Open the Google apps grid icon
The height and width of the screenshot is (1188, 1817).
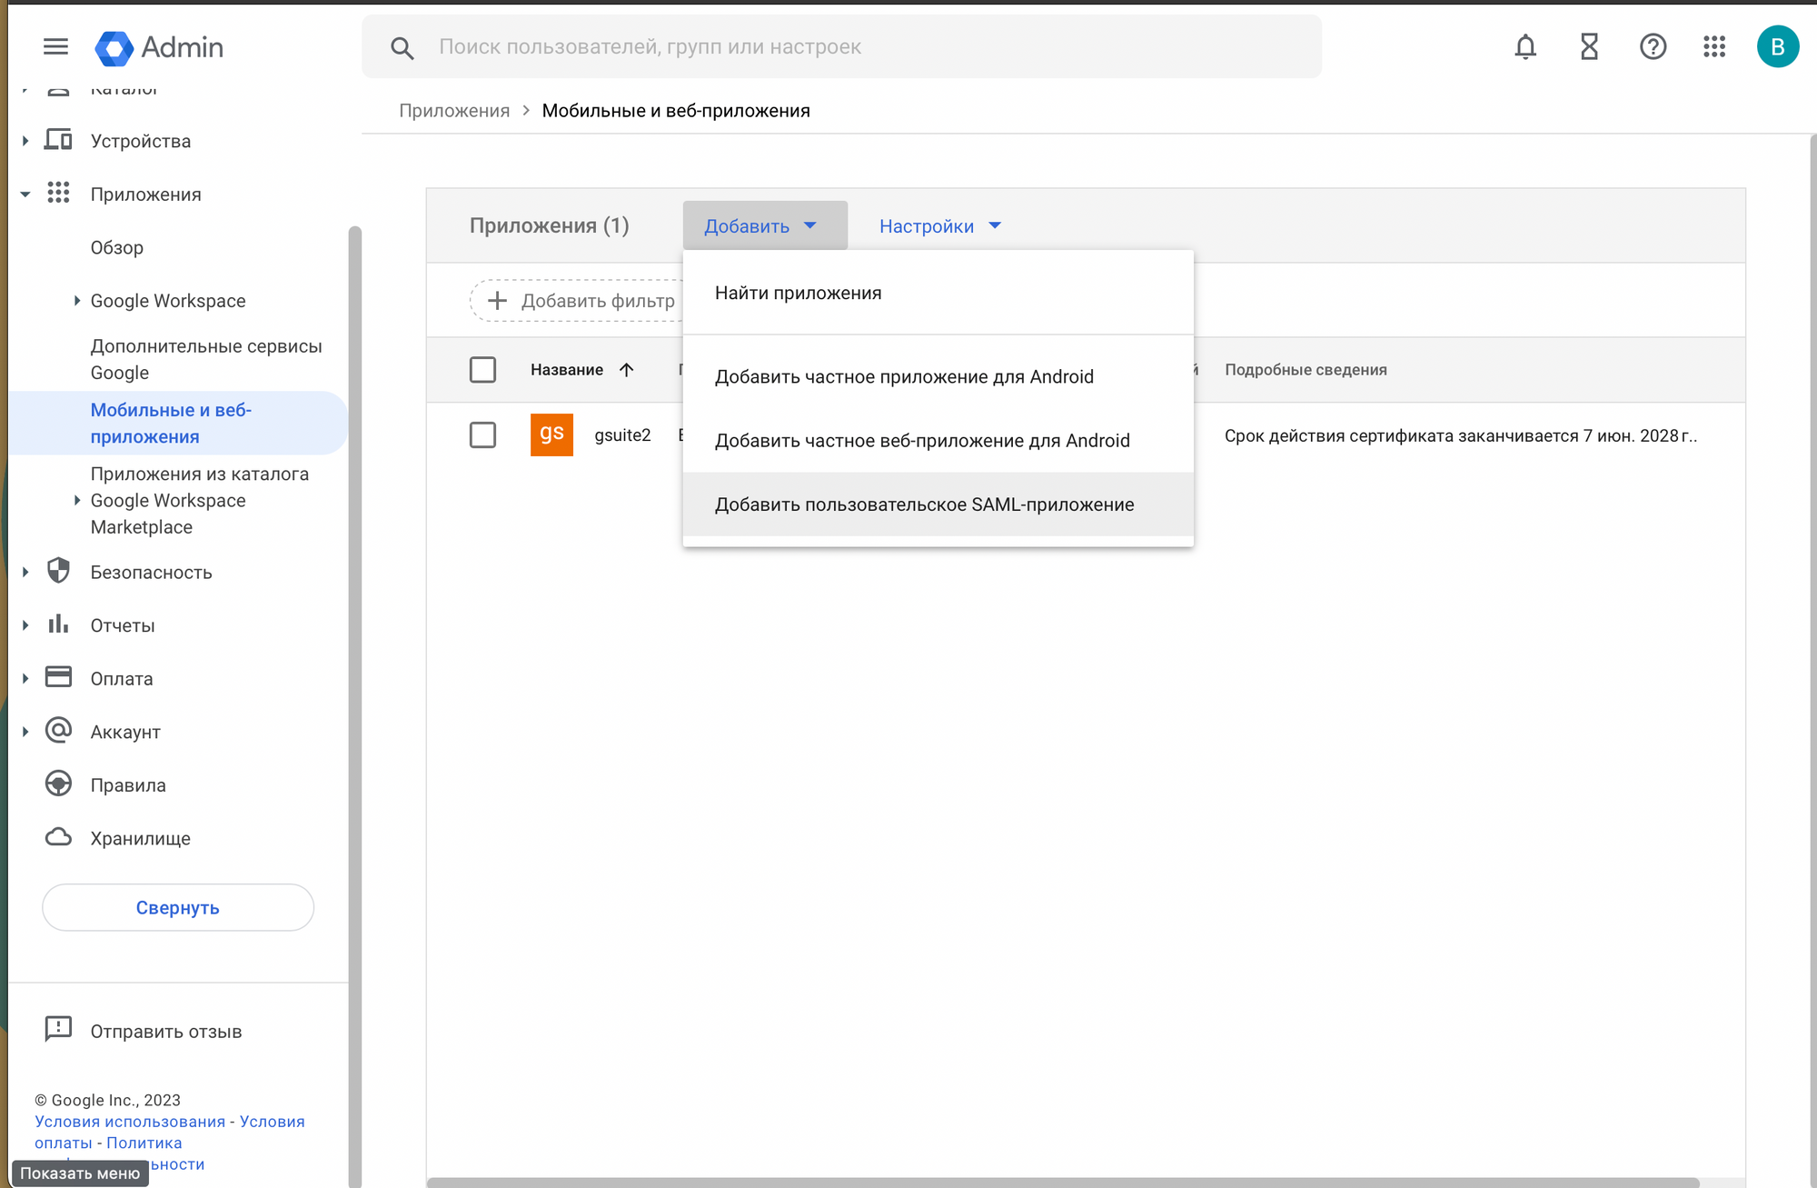[1714, 46]
